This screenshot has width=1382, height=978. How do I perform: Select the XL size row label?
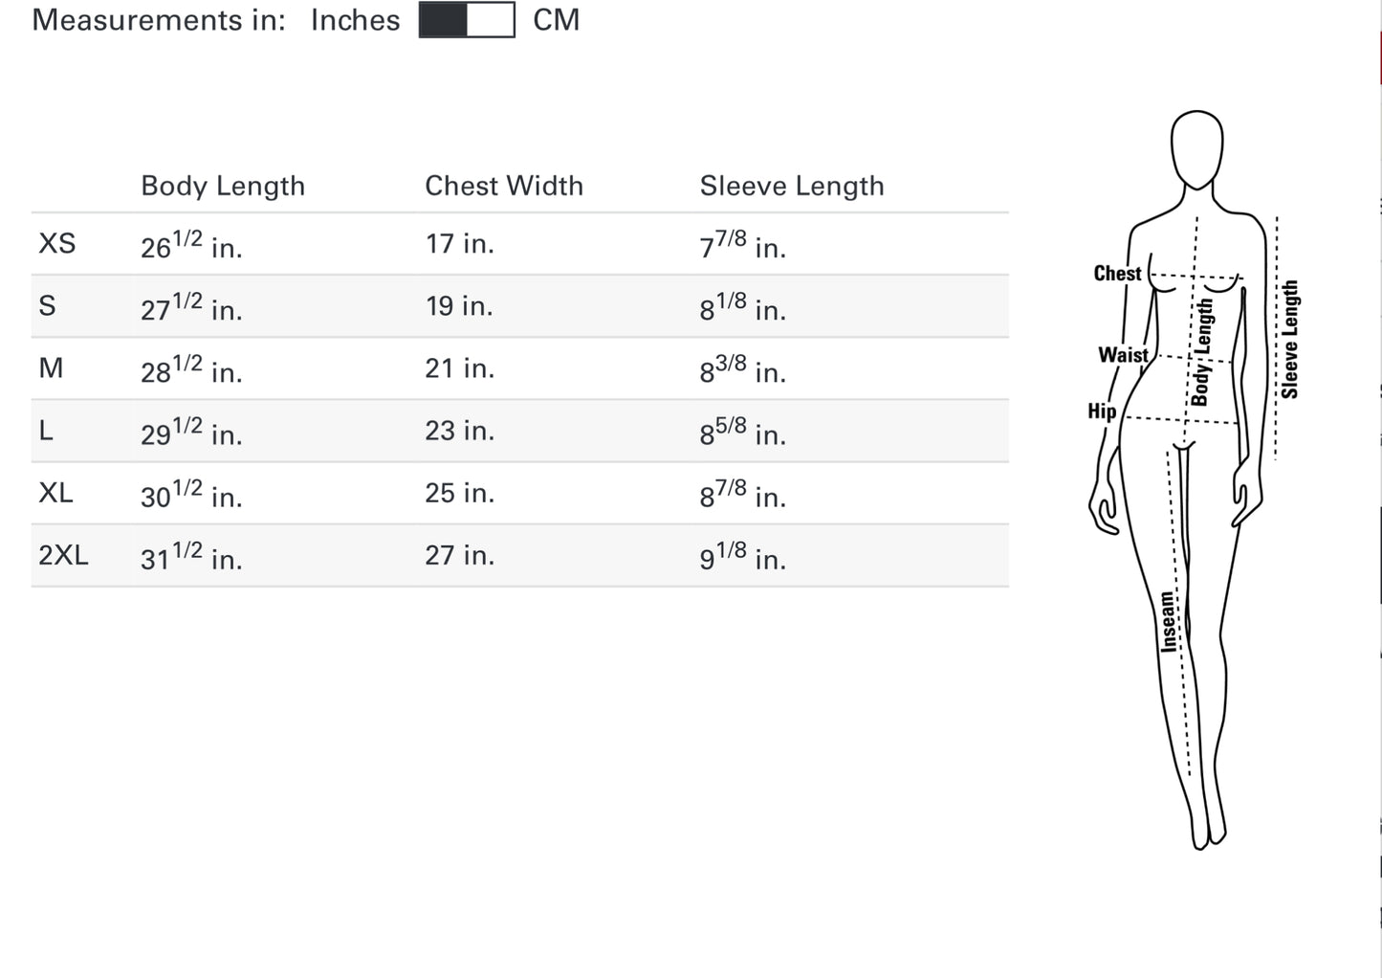(55, 493)
